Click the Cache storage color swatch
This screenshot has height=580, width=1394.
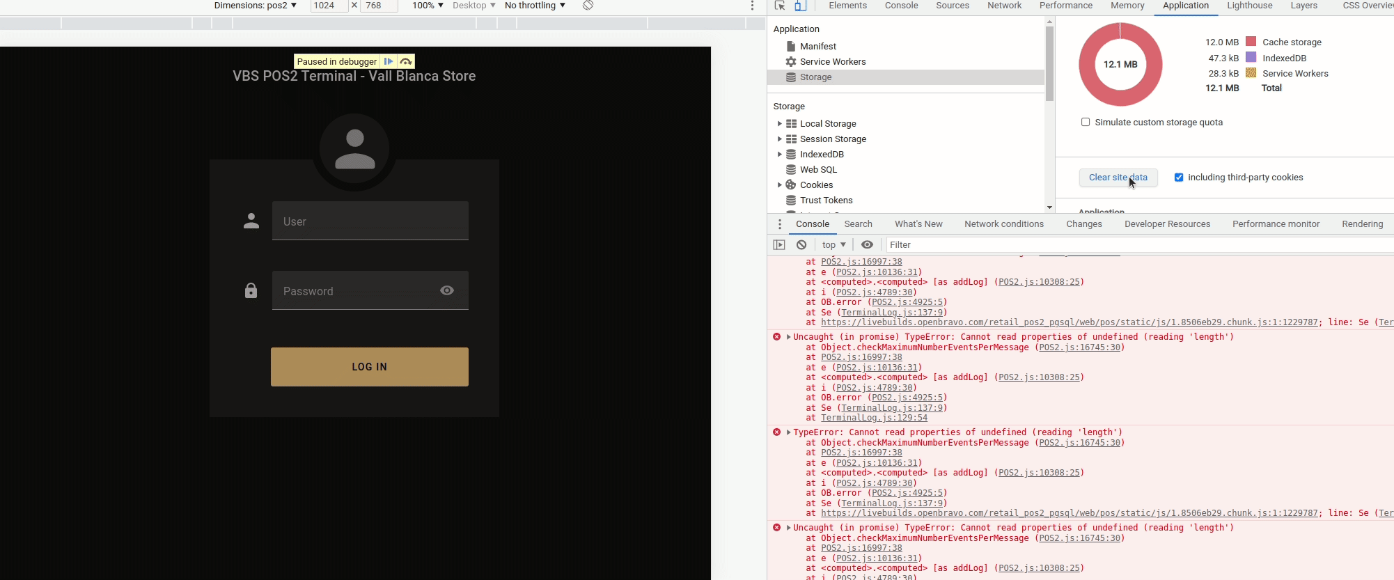click(x=1251, y=42)
